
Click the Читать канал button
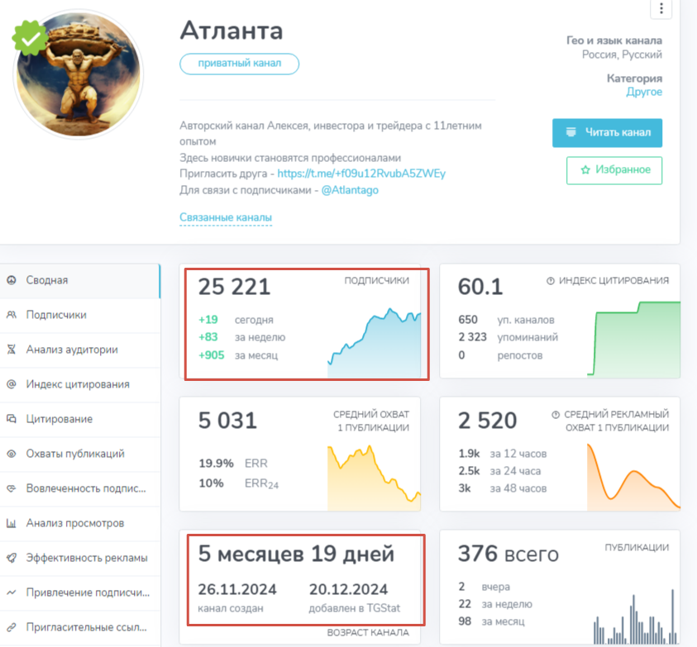(607, 132)
